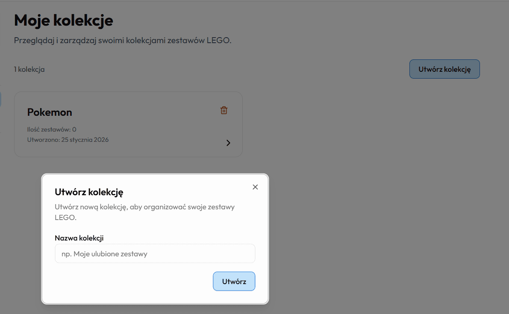Open Pokemon collection via chevron arrow
509x314 pixels.
click(x=228, y=143)
